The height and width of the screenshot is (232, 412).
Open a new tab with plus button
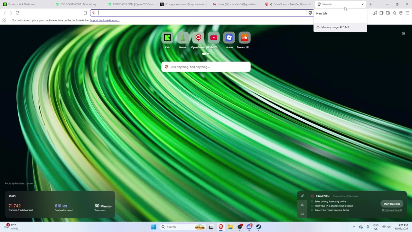[370, 4]
